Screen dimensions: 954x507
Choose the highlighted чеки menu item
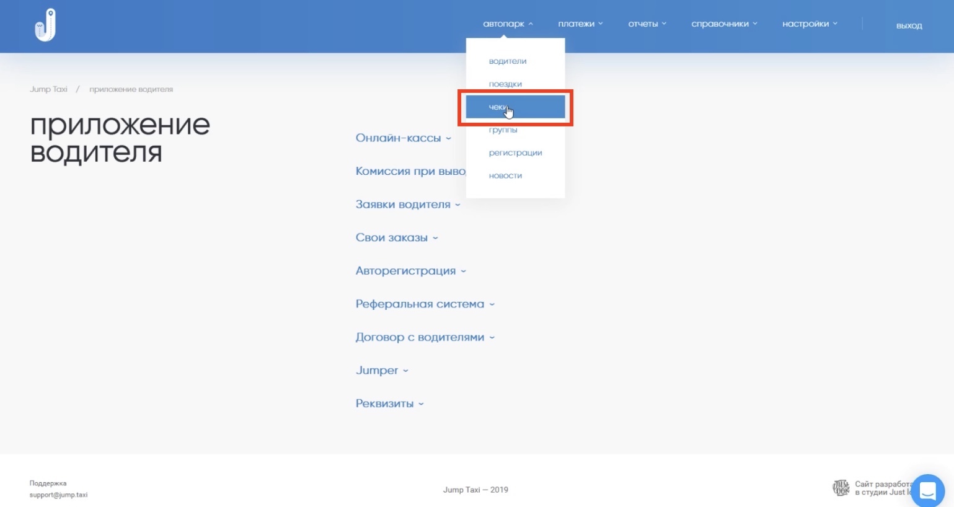(x=515, y=107)
